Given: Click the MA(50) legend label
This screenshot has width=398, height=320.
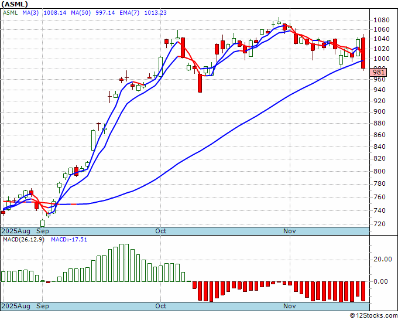Looking at the screenshot, I should tap(81, 12).
